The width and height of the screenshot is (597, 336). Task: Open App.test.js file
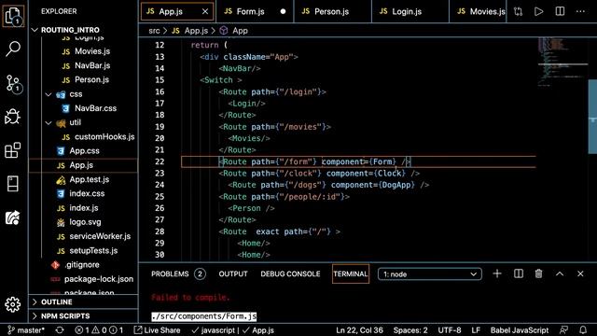90,179
